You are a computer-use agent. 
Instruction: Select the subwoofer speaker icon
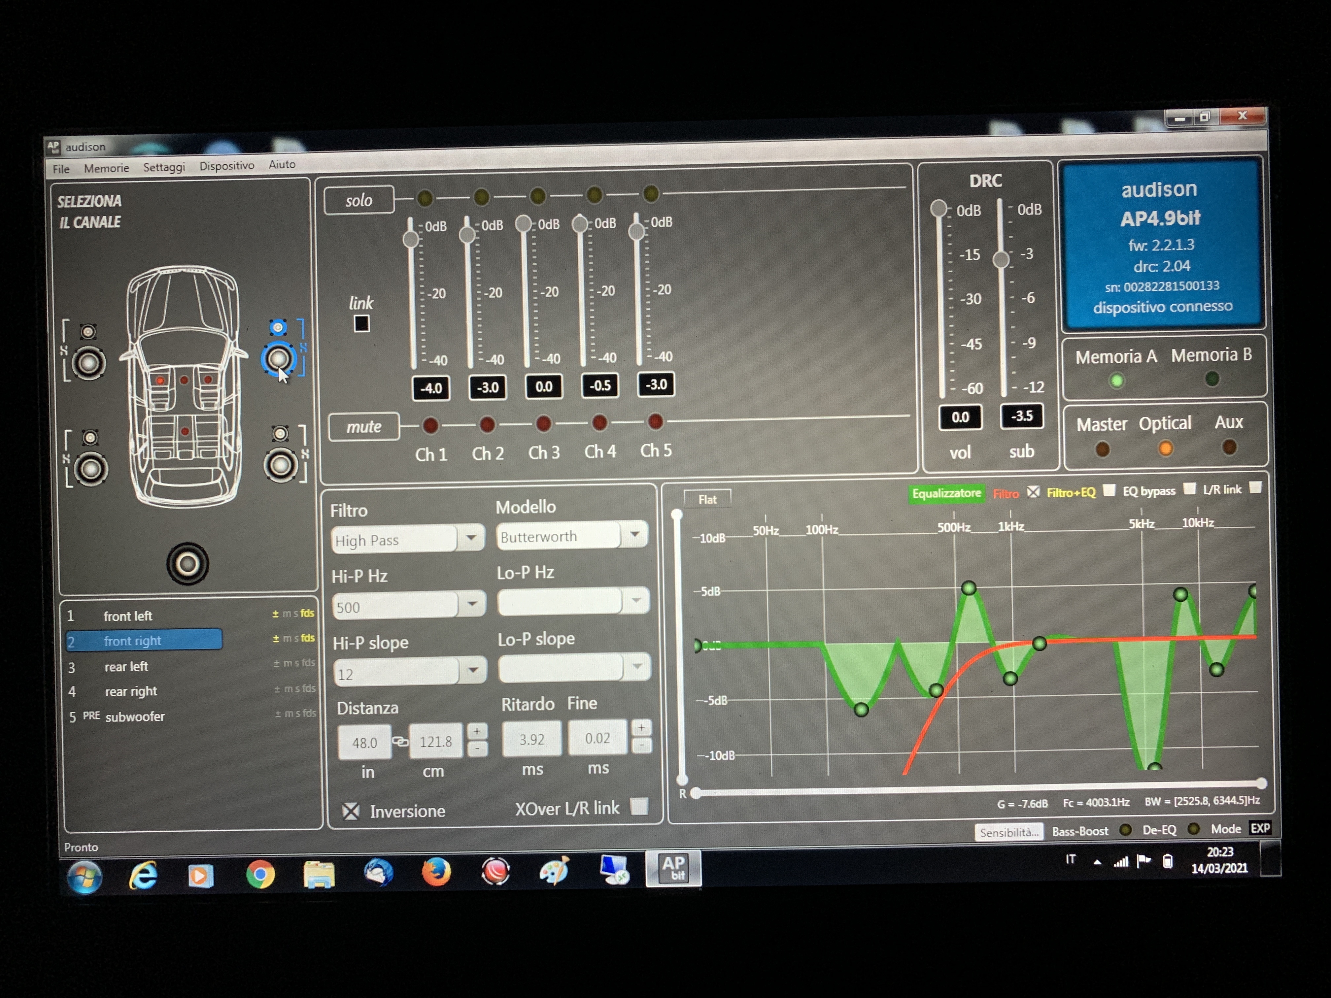coord(188,564)
